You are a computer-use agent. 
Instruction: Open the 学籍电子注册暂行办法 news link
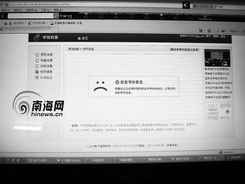(217, 74)
